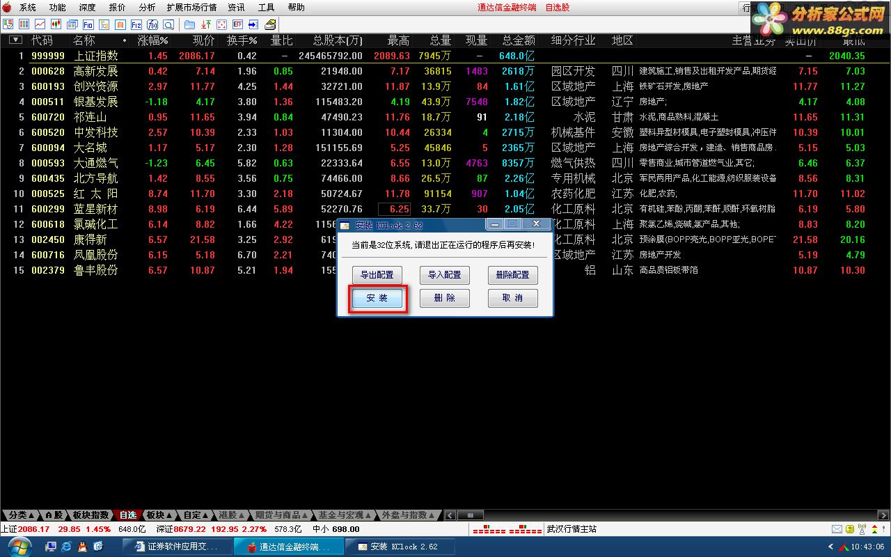Viewport: 891px width, 557px height.
Task: Expand the A股 tab menu
Action: (x=55, y=515)
